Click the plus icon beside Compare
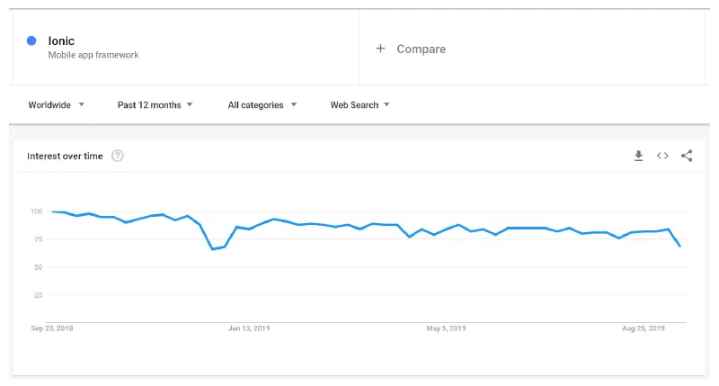The height and width of the screenshot is (386, 719). (380, 49)
